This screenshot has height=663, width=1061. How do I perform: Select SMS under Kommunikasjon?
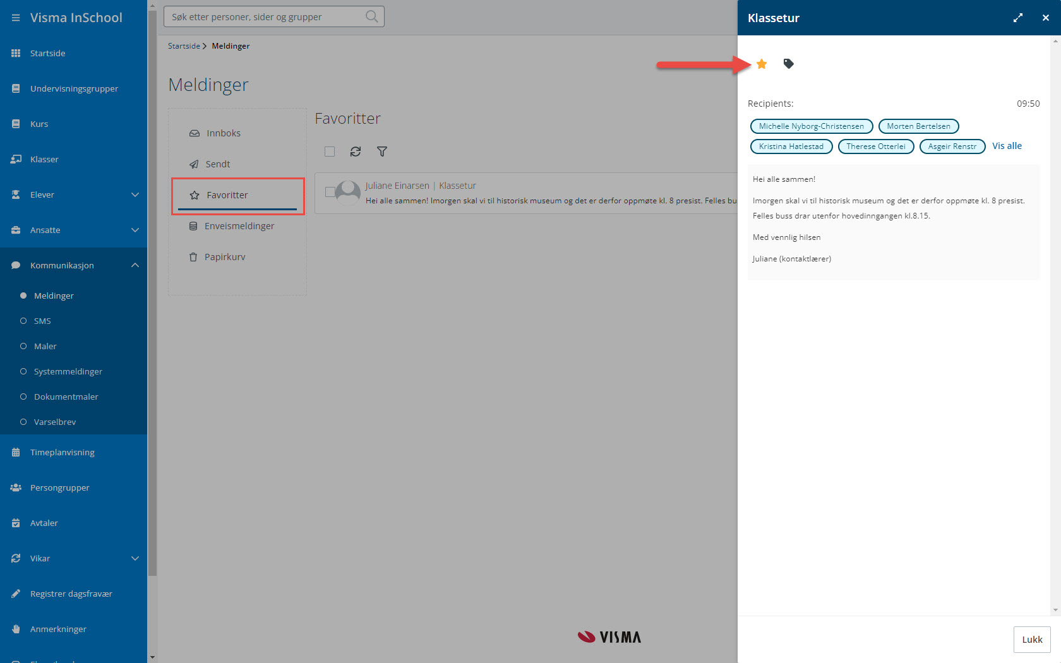click(x=42, y=321)
